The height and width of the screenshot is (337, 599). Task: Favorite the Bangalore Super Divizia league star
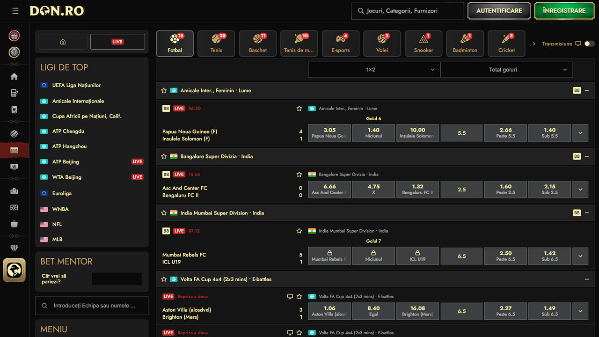(164, 156)
